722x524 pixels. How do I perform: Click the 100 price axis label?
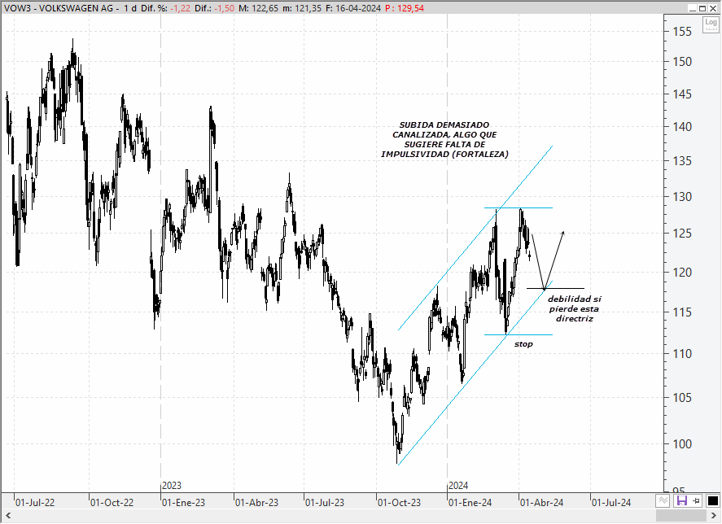coord(682,444)
